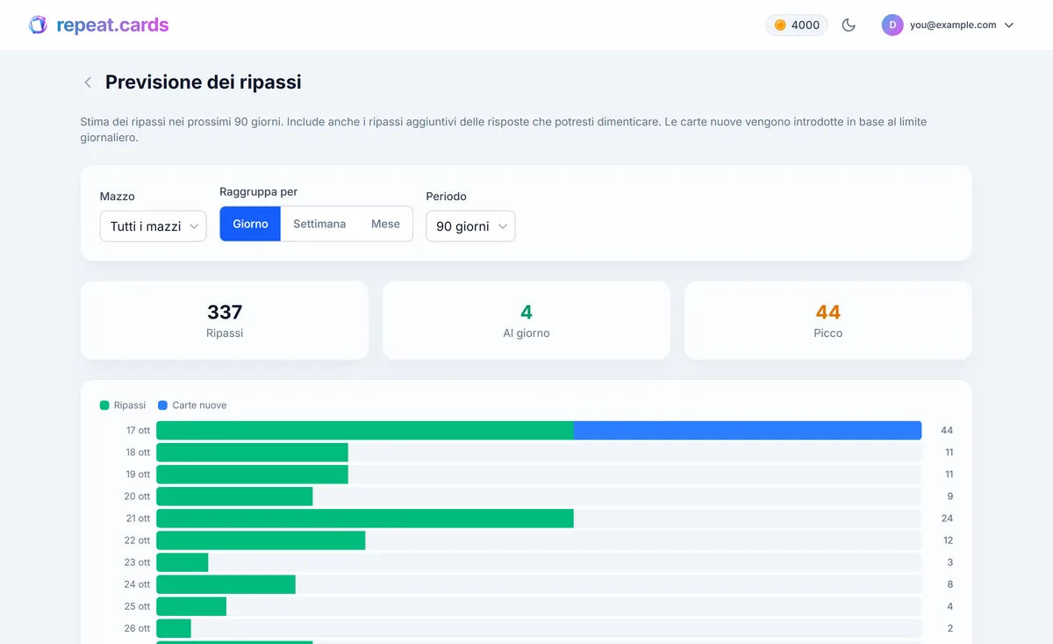Image resolution: width=1053 pixels, height=644 pixels.
Task: Click the Carte nuove legend label
Action: 199,405
